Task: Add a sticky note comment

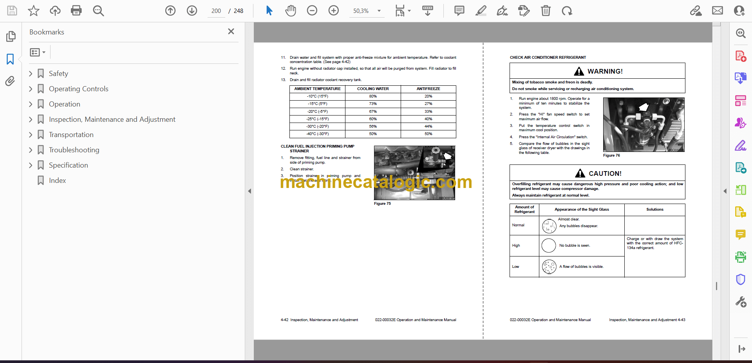Action: pyautogui.click(x=459, y=11)
